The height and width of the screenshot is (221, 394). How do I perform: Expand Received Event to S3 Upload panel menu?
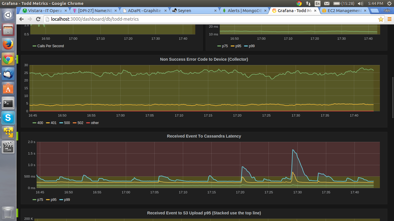pyautogui.click(x=204, y=213)
